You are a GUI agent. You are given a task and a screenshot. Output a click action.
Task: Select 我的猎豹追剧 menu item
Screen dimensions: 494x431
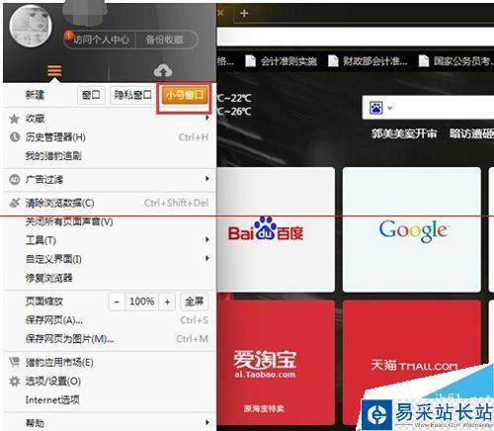109,155
